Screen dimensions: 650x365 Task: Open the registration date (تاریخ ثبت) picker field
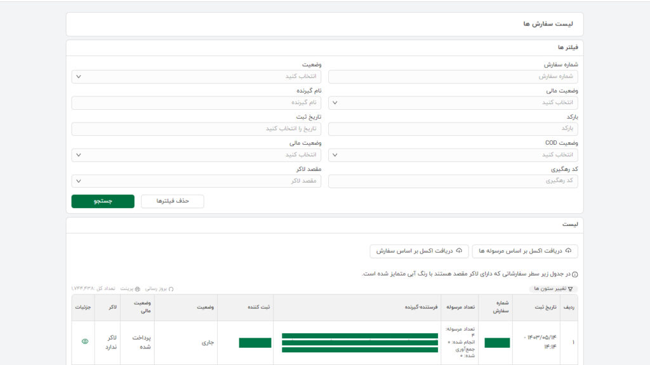tap(196, 129)
